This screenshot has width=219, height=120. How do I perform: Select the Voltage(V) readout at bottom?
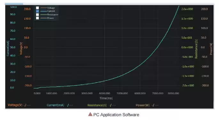pyautogui.click(x=19, y=105)
